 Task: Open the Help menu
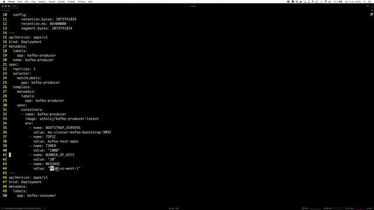(90, 1)
